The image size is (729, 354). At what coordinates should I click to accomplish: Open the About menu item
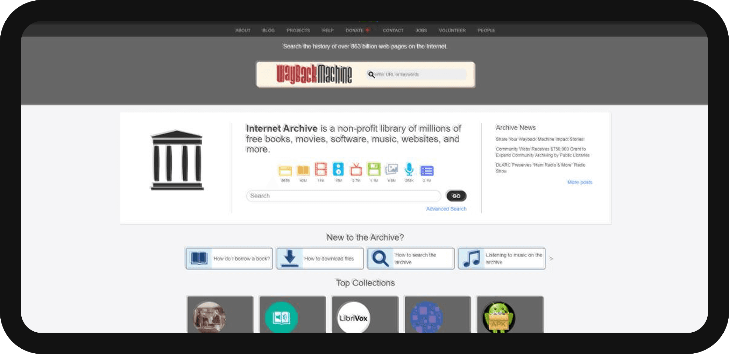tap(243, 30)
